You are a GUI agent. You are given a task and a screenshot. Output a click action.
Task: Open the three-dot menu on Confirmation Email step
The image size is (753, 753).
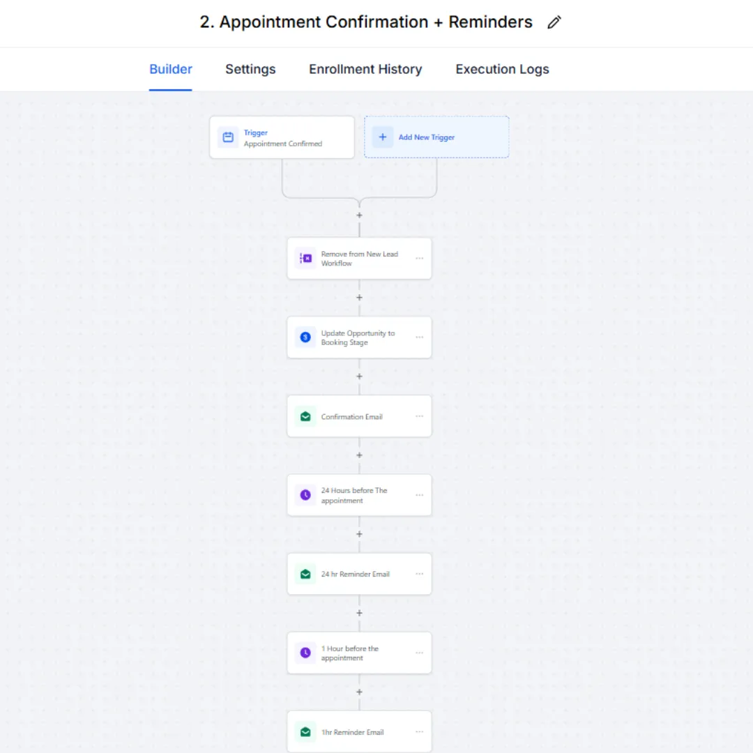click(419, 416)
